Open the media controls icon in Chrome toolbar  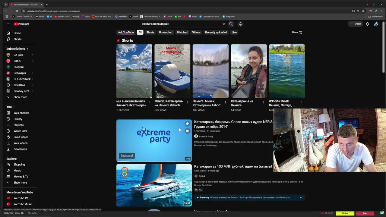(x=371, y=11)
